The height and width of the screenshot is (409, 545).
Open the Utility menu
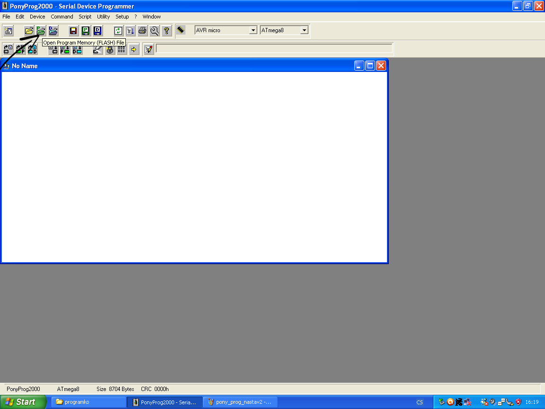click(x=103, y=17)
